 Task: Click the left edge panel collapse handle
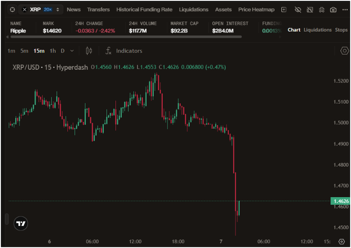click(x=7, y=219)
